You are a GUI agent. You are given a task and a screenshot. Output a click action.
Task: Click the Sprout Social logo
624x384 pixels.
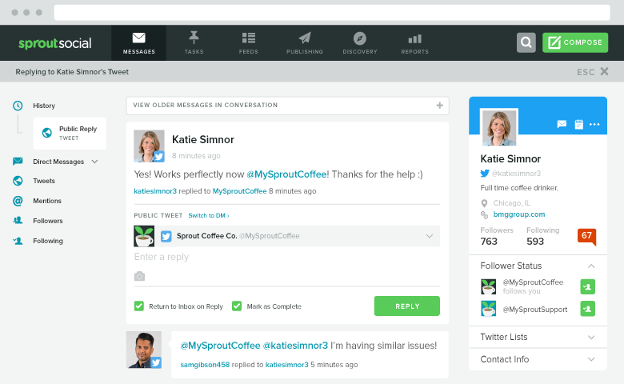click(55, 43)
